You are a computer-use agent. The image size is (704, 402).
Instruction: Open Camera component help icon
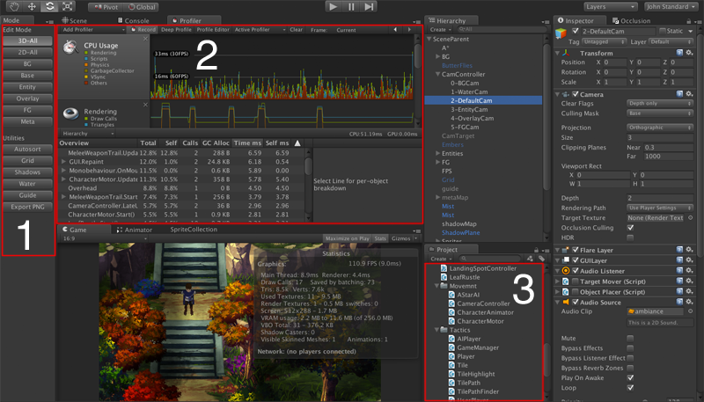[x=679, y=94]
